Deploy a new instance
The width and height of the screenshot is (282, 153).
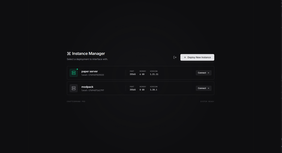(x=197, y=57)
